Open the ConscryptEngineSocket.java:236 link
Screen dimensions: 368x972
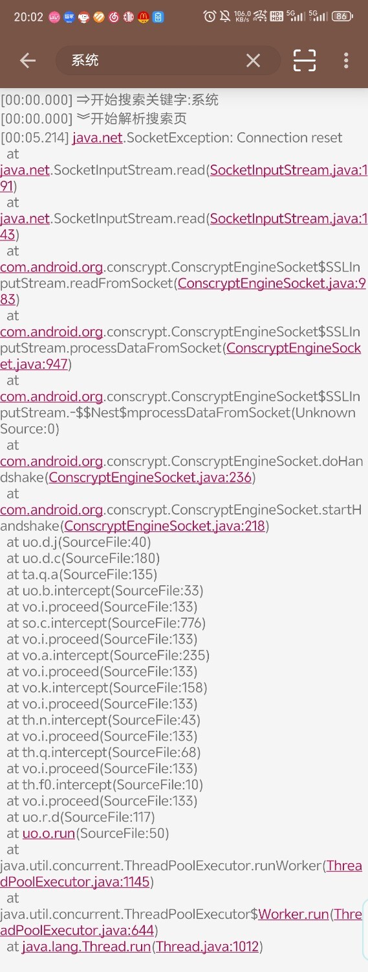tap(150, 478)
